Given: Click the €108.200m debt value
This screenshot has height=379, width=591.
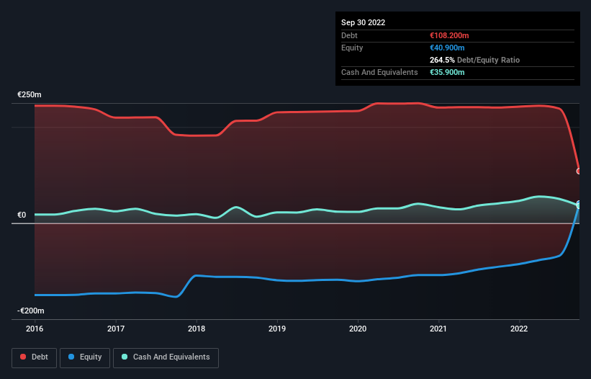Looking at the screenshot, I should 449,35.
